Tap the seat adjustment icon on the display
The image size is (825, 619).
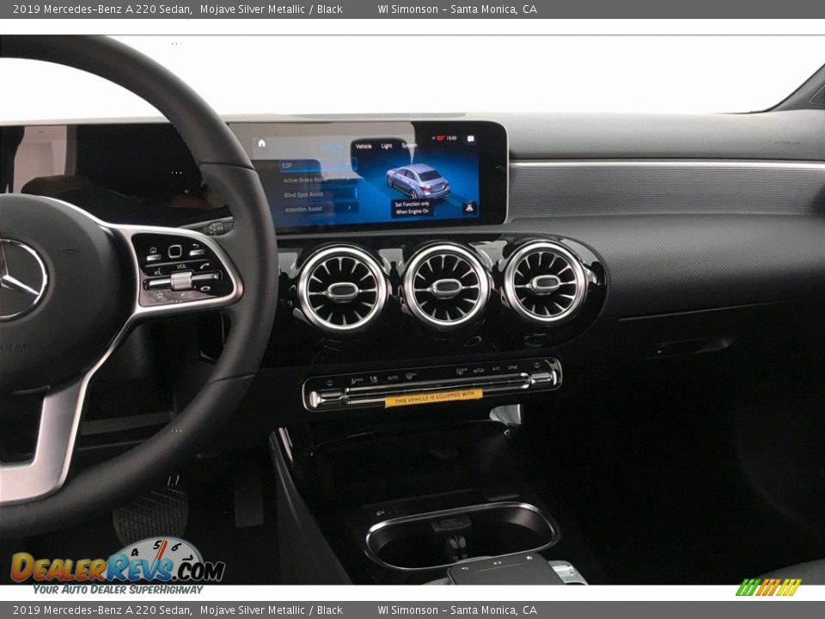coord(469,207)
